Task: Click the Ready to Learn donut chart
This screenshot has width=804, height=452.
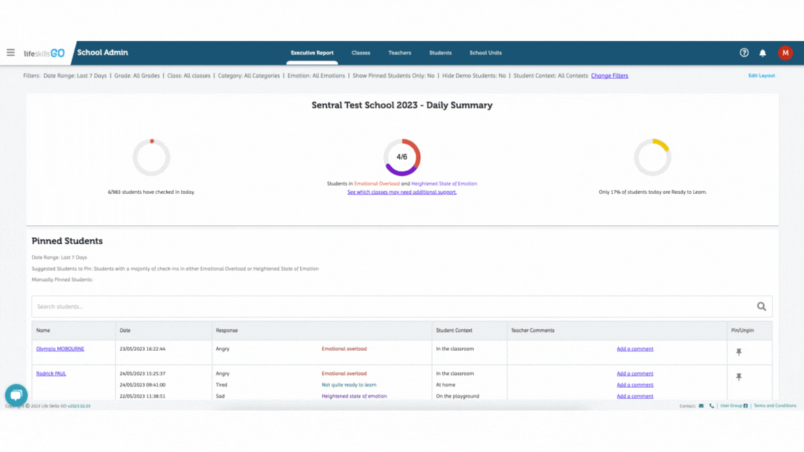Action: coord(653,158)
